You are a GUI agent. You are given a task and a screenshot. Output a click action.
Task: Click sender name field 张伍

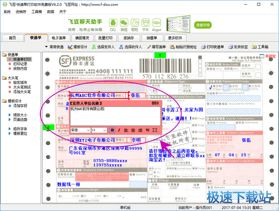click(137, 95)
